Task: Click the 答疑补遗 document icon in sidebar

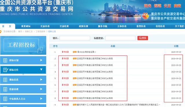Action: click(x=5, y=89)
